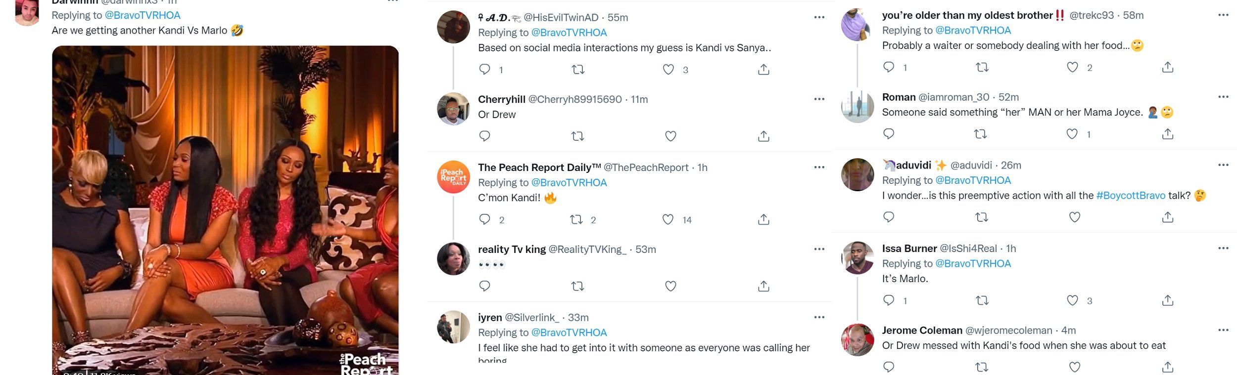The image size is (1237, 375).
Task: Open the #BoycottBravo hashtag link
Action: pyautogui.click(x=1131, y=196)
